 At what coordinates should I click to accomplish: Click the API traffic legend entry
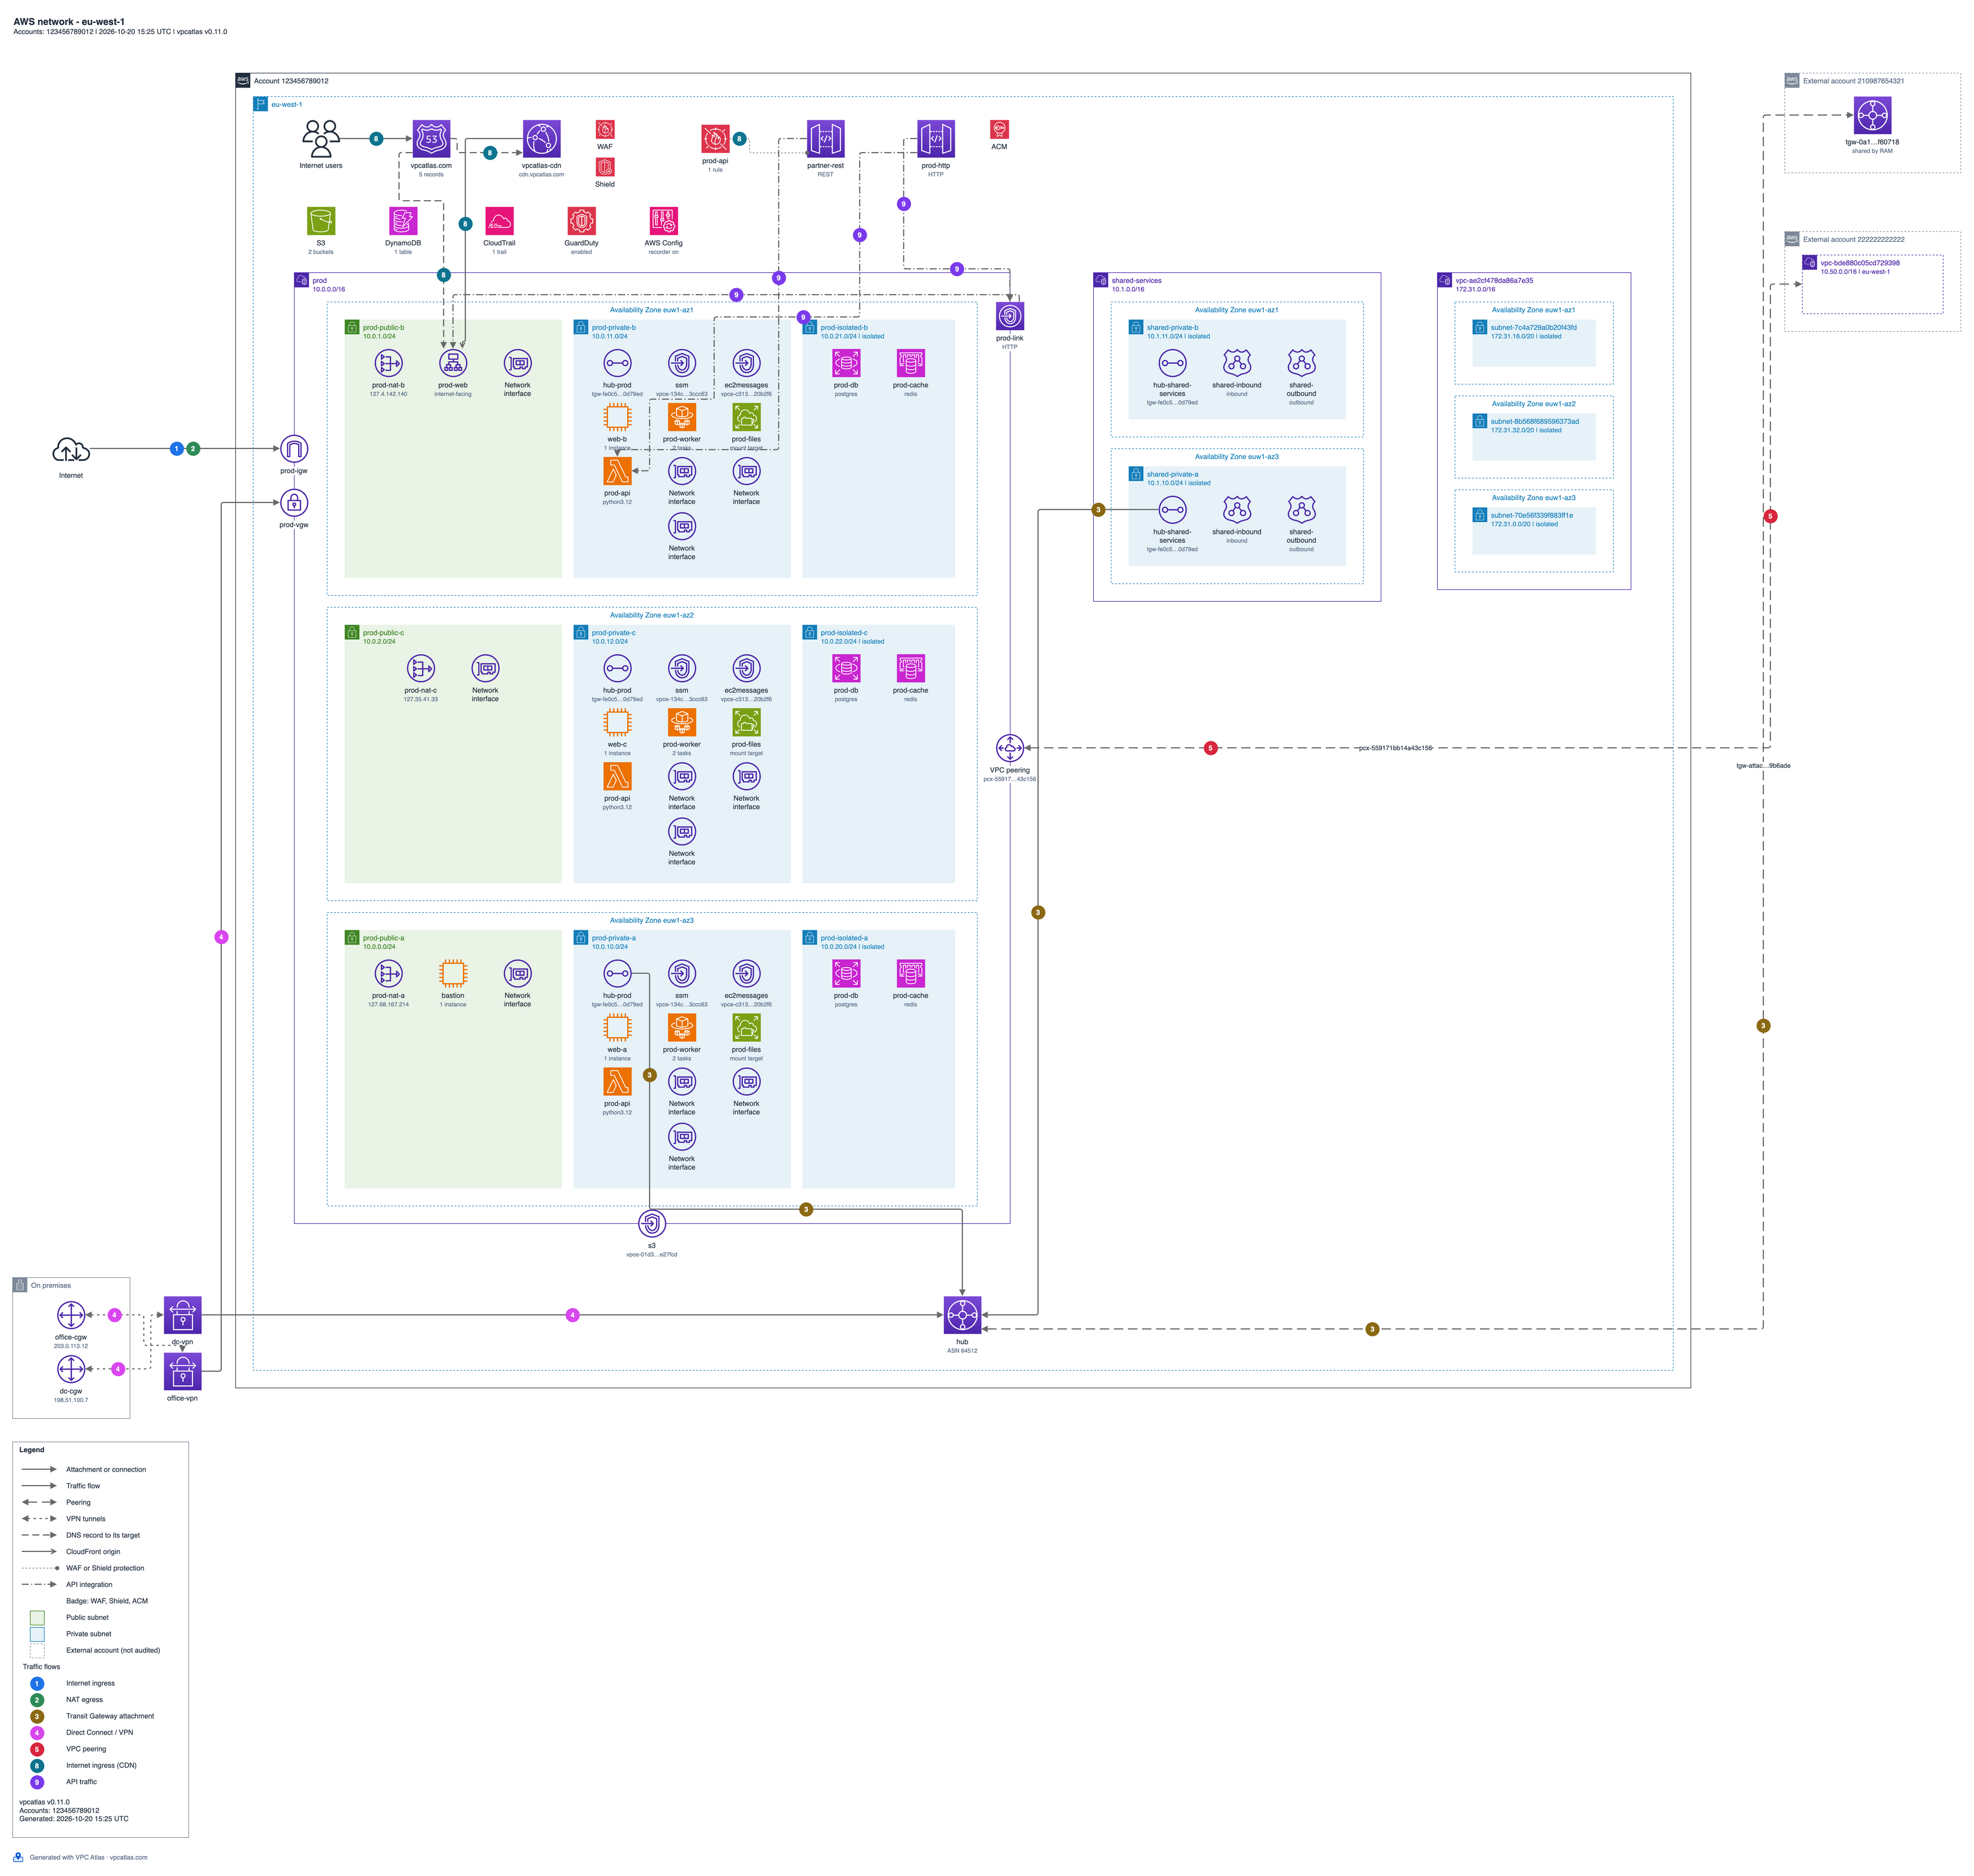click(82, 1782)
